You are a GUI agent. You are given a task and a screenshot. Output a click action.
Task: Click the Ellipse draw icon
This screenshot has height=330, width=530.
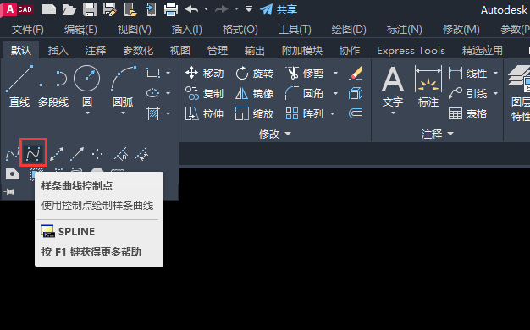tap(152, 93)
